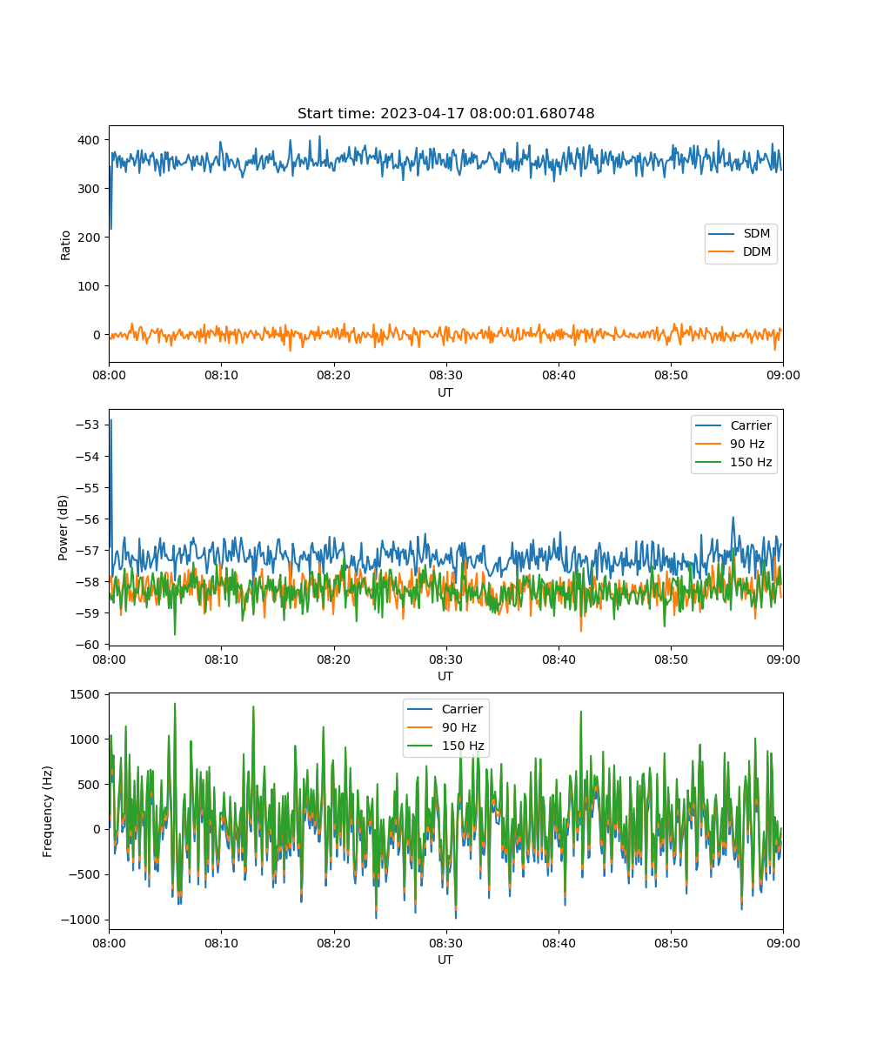Click the UT x-axis label under frequency plot
The height and width of the screenshot is (1044, 870).
click(x=445, y=960)
